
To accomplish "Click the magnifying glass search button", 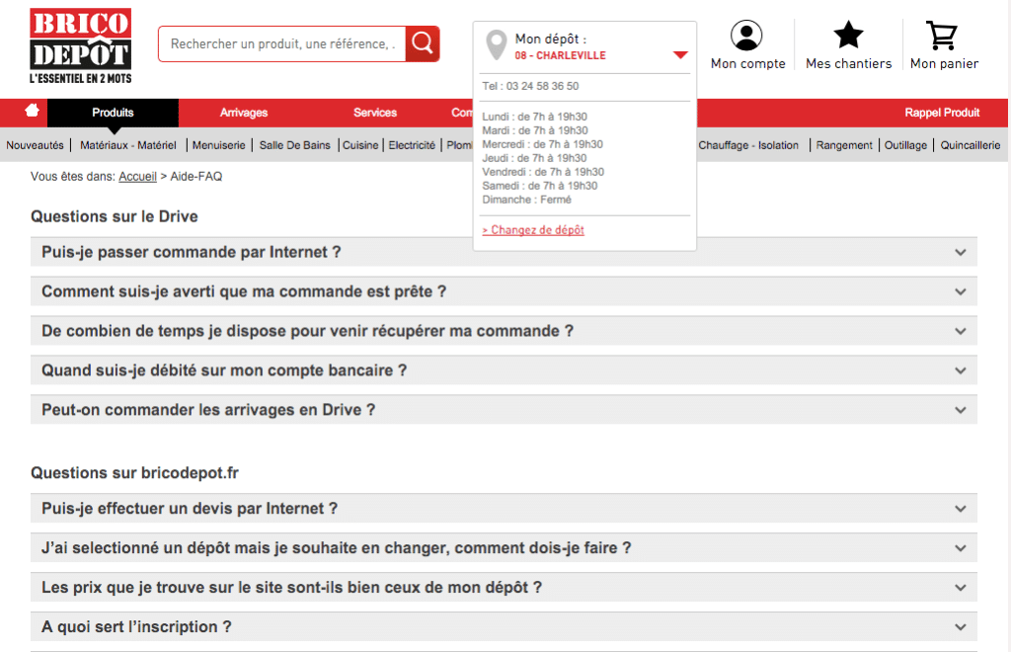I will 423,43.
